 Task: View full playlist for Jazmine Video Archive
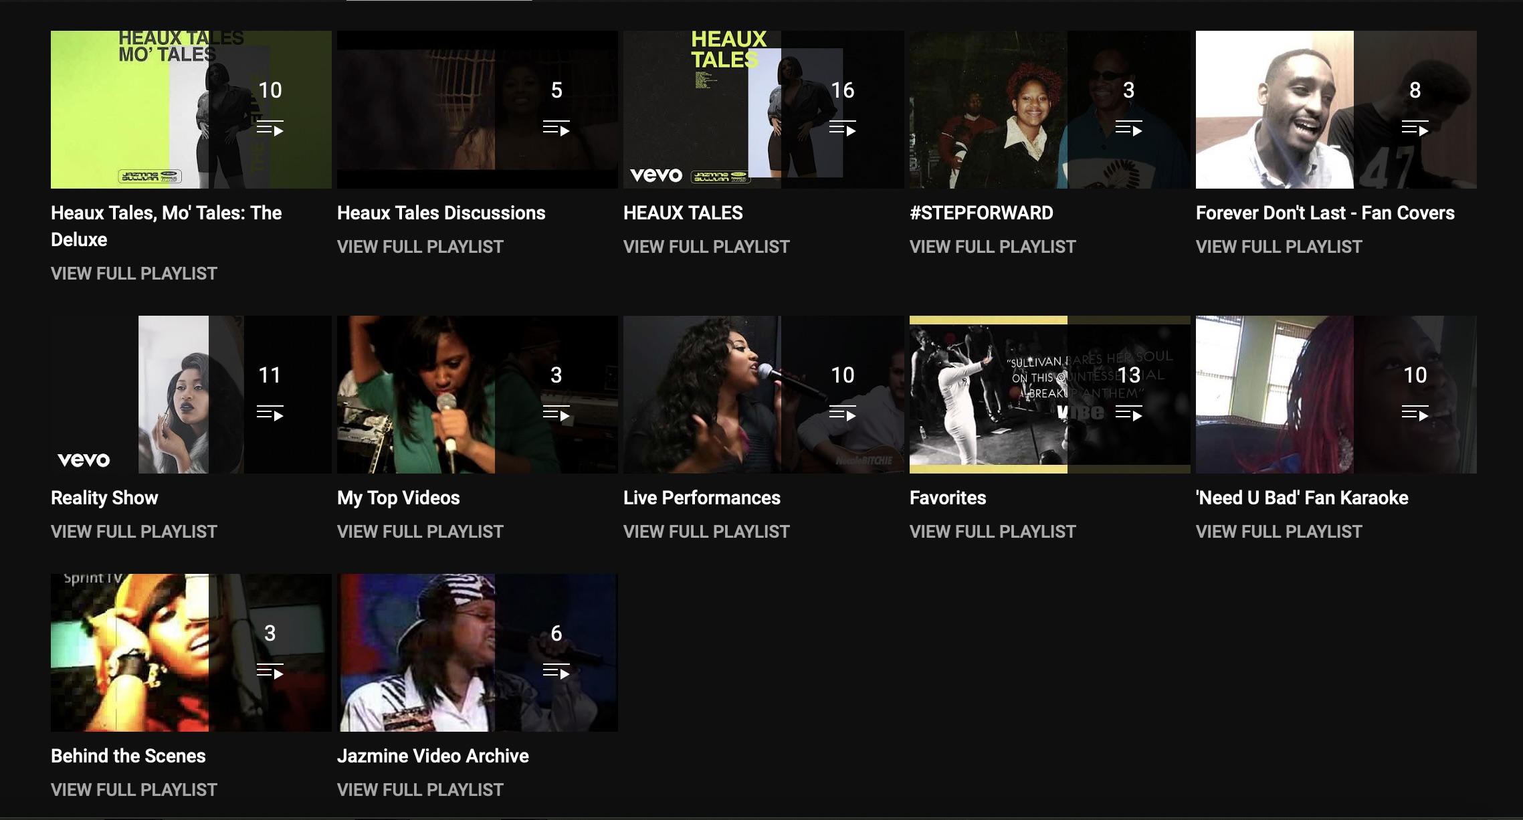[420, 790]
